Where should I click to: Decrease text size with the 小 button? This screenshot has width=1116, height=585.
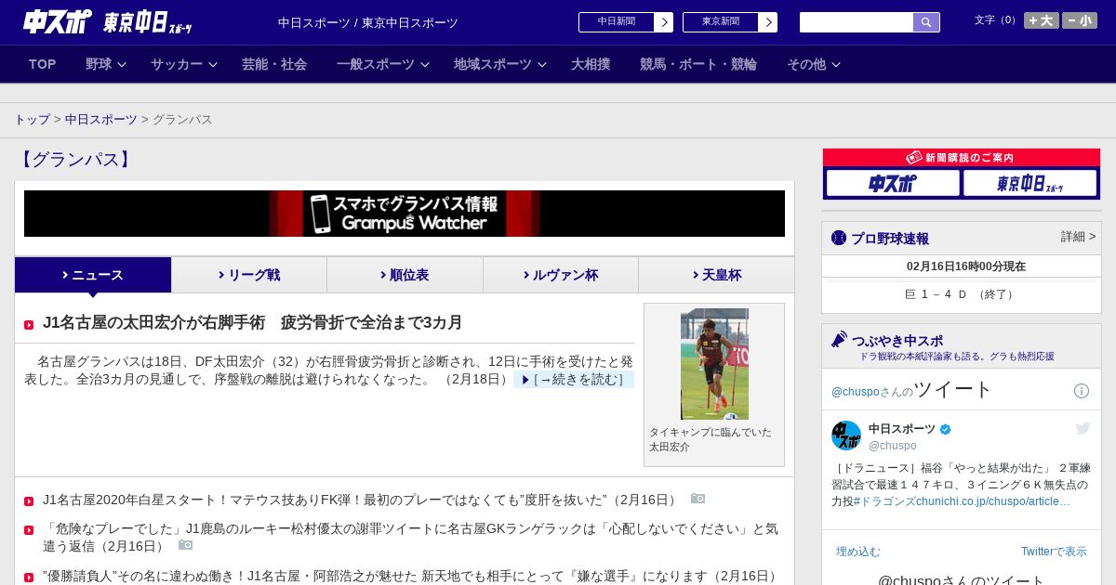[x=1080, y=20]
